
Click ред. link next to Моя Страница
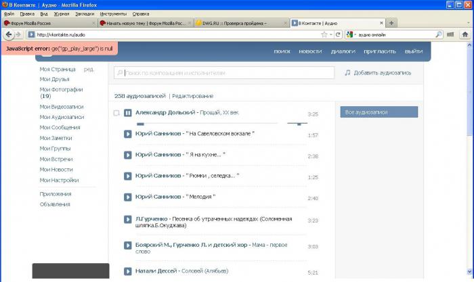(89, 69)
